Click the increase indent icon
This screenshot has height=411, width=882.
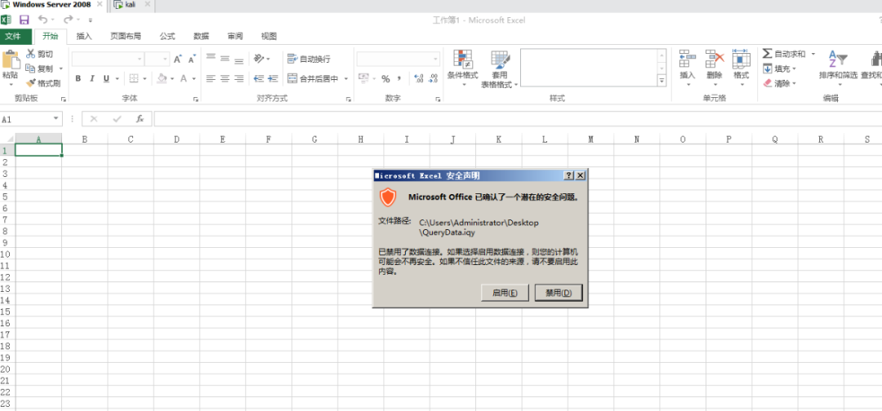(273, 78)
